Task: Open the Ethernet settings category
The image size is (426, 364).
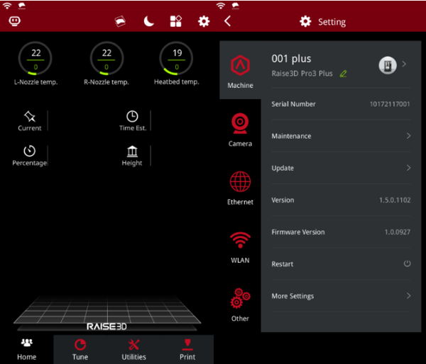Action: (240, 188)
